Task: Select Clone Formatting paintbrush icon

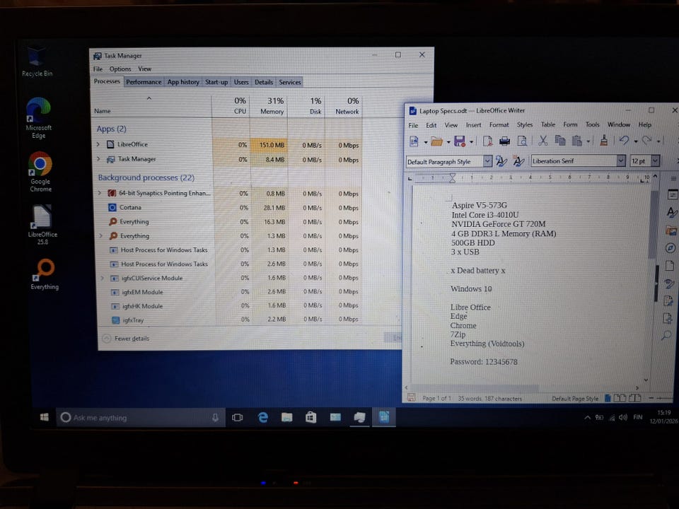Action: click(603, 140)
